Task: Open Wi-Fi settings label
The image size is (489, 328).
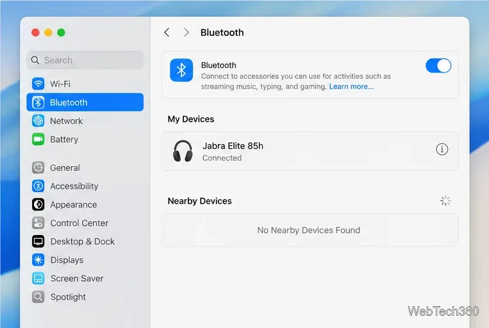Action: click(60, 84)
